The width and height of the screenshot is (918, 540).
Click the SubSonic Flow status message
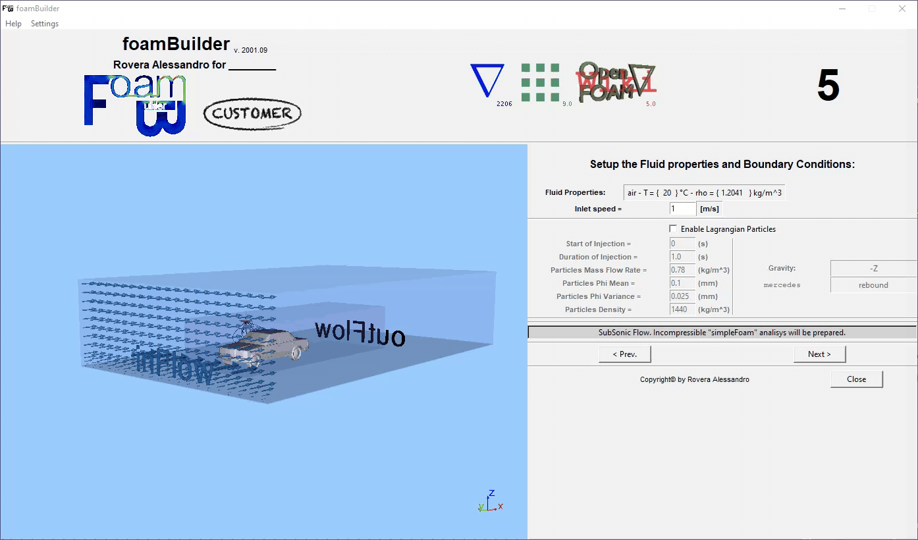pos(722,333)
